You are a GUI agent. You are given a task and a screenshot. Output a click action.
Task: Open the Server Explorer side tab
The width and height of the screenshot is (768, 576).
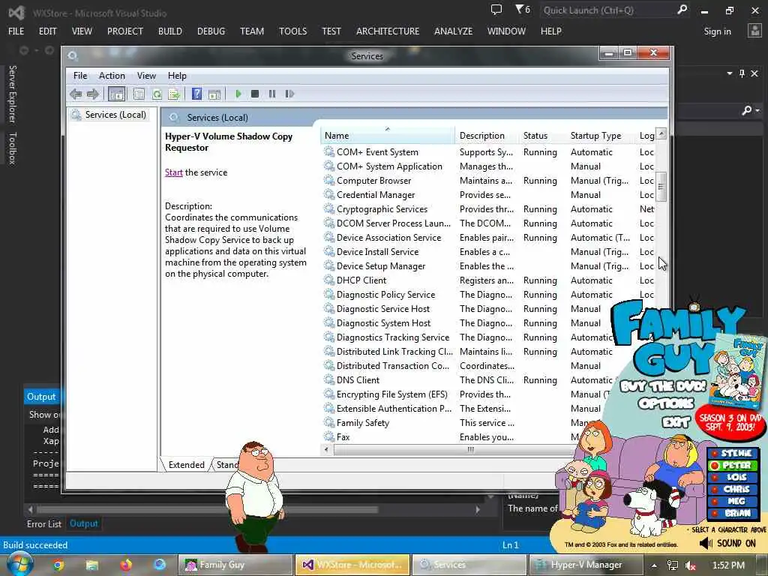click(13, 94)
